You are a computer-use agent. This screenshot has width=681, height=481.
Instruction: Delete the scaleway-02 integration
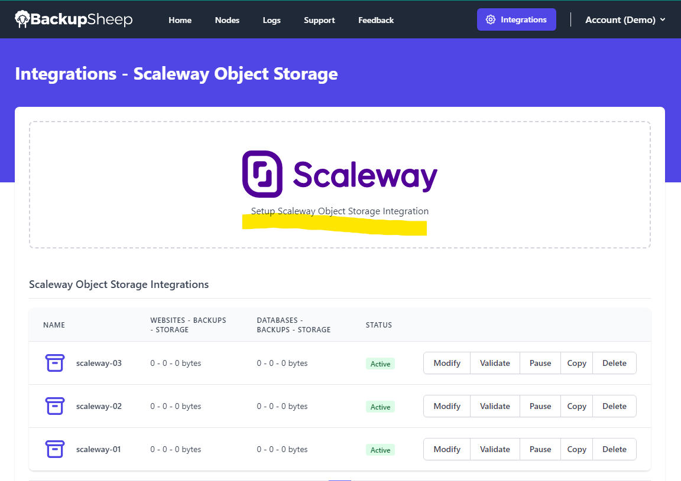614,406
